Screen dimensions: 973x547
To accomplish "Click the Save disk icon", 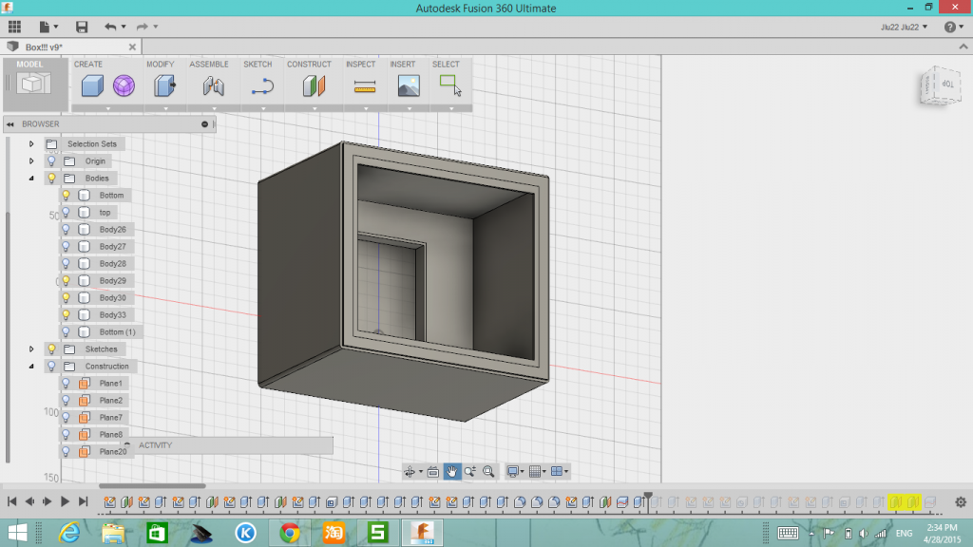I will pos(82,27).
